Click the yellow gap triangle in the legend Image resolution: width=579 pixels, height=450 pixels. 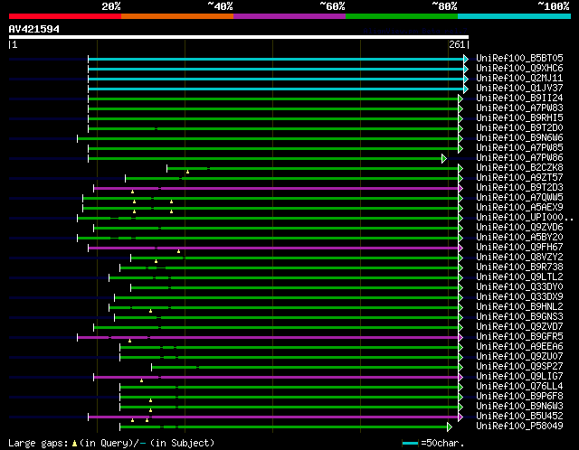75,443
